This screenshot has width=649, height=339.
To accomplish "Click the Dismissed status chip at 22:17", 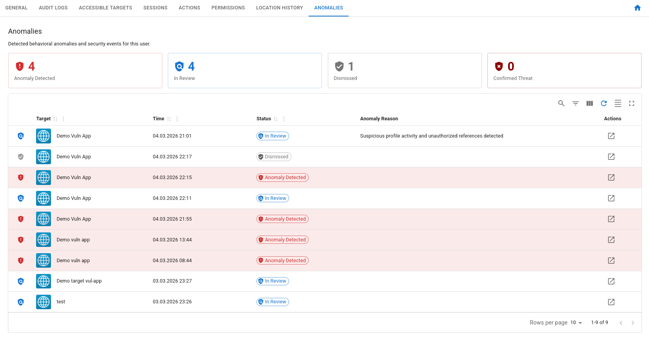I will click(274, 157).
